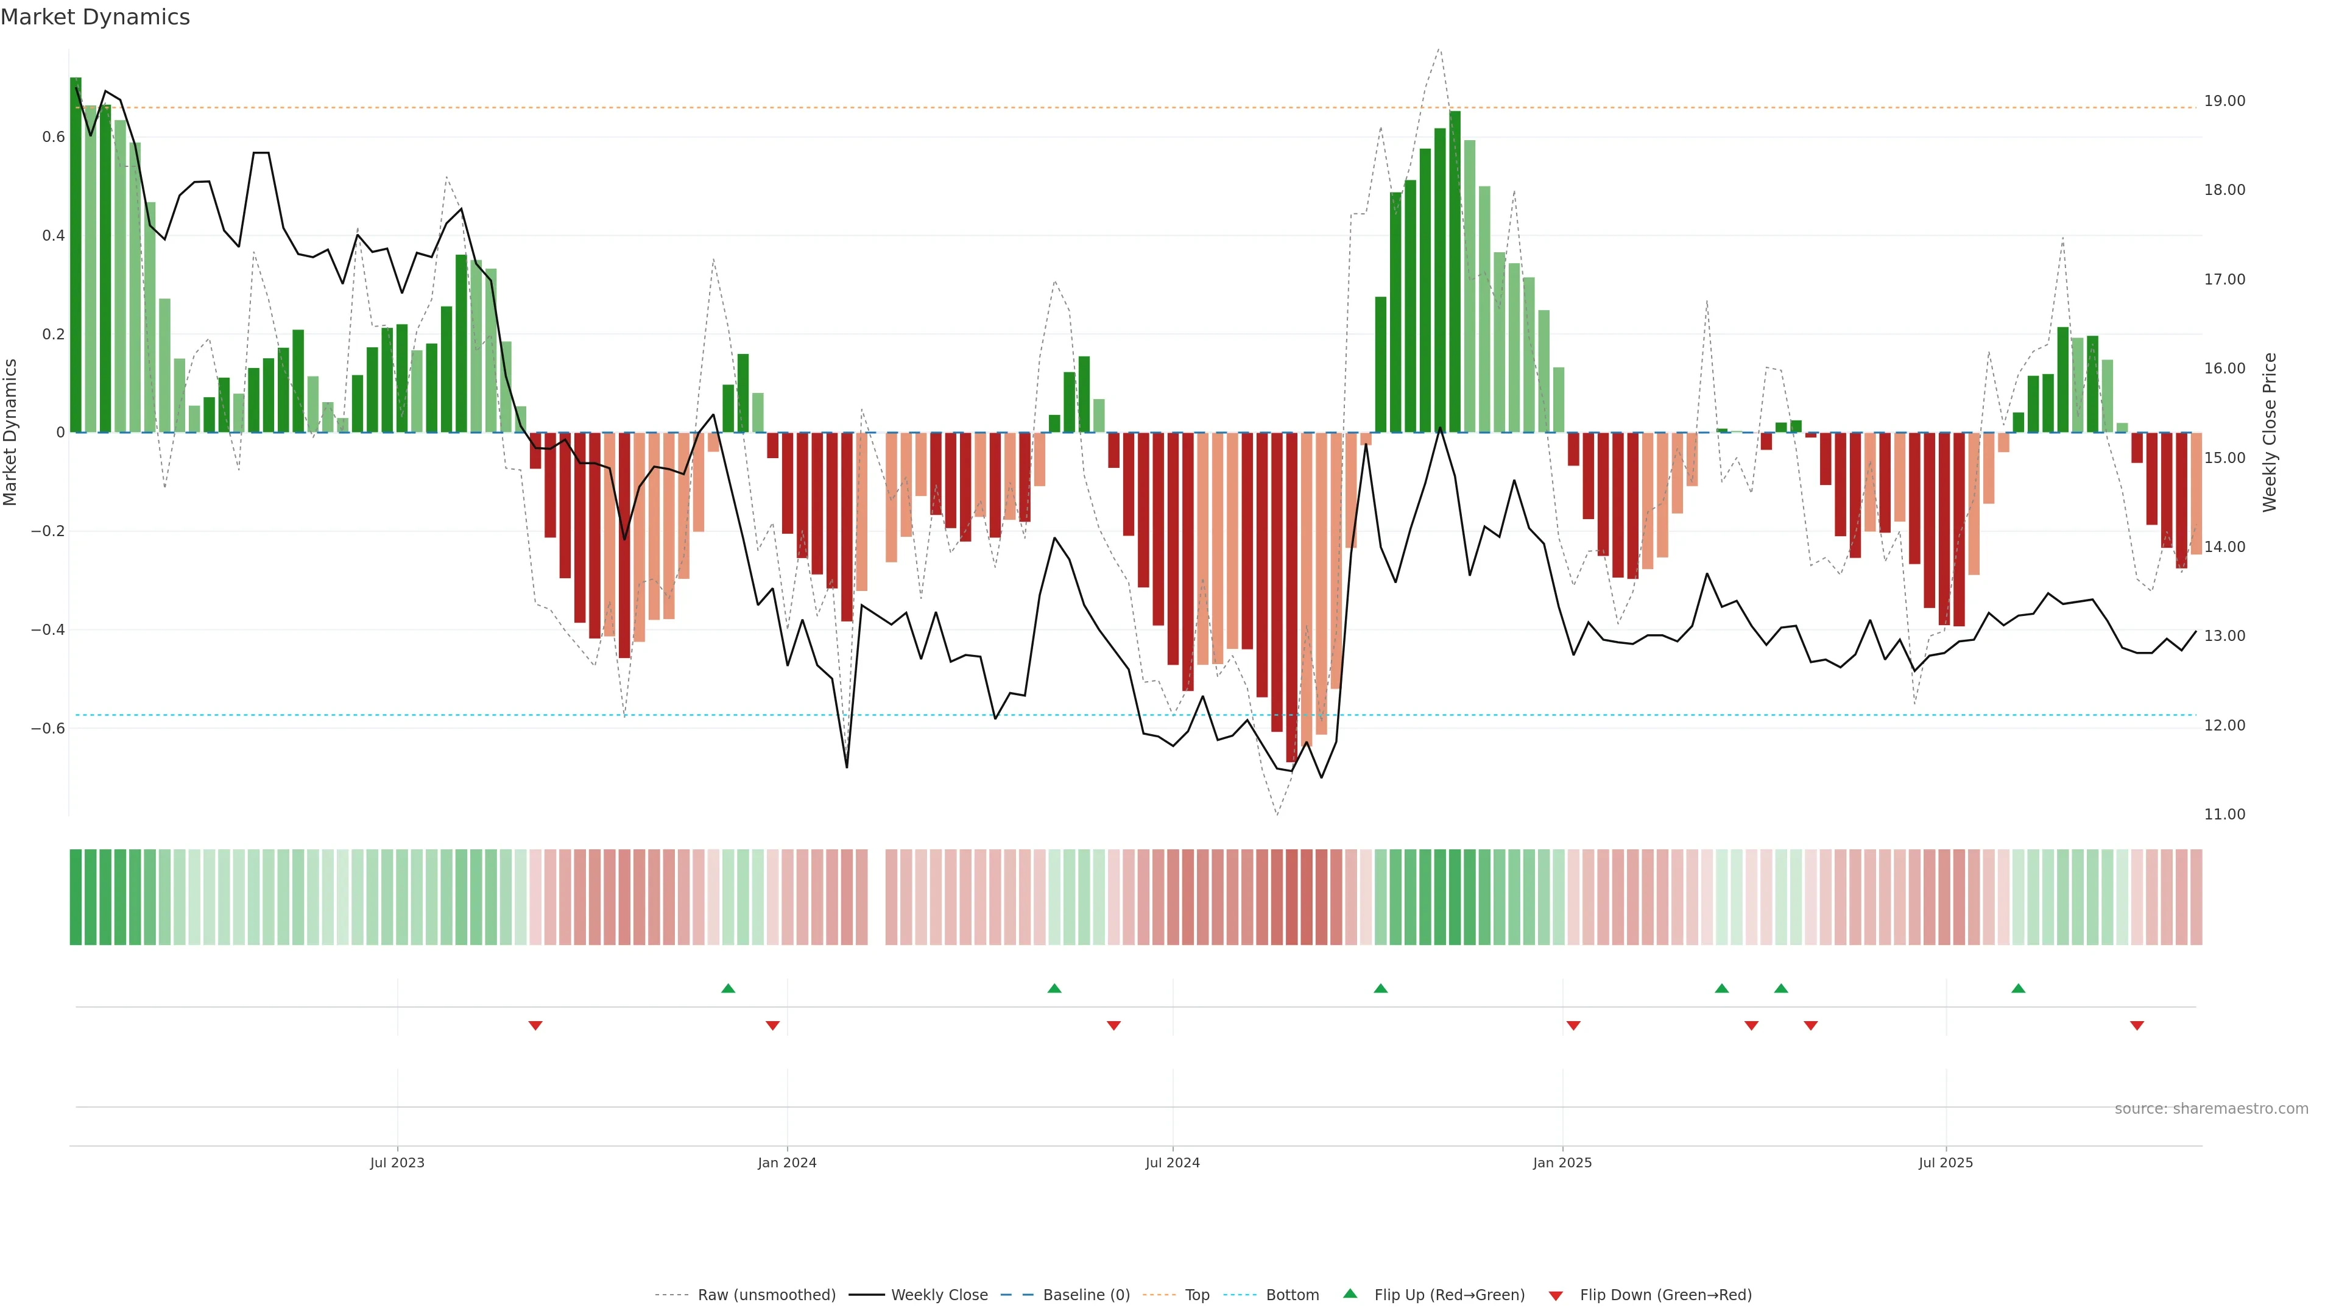Click the Market Dynamics chart title

click(x=96, y=17)
